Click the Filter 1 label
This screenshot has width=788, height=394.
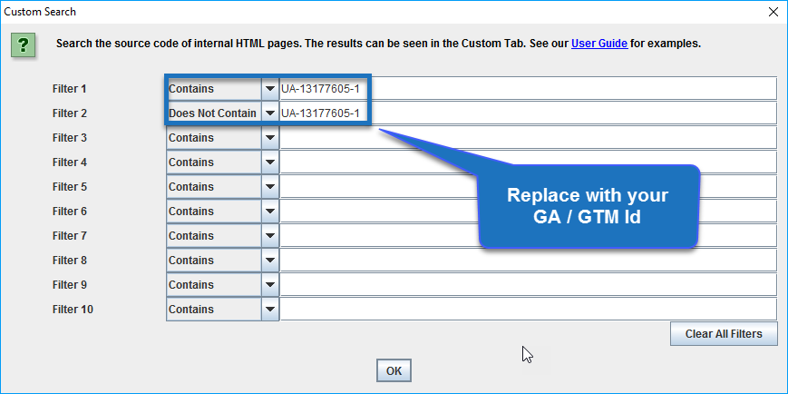(x=69, y=89)
